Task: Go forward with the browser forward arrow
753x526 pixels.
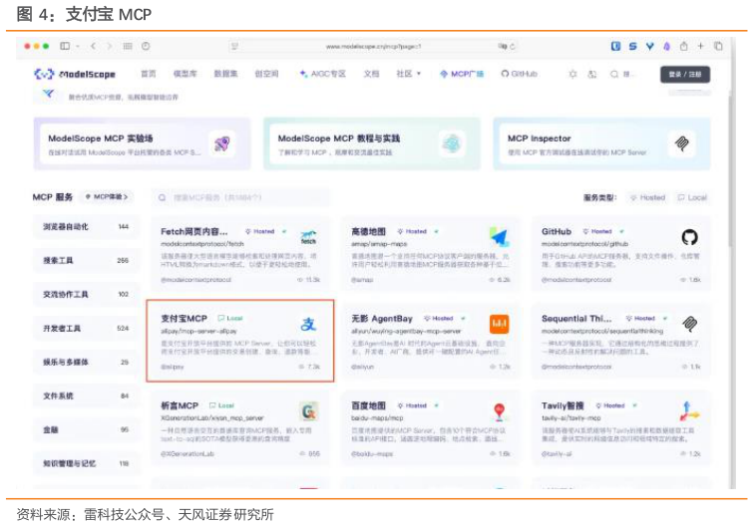Action: click(x=110, y=46)
